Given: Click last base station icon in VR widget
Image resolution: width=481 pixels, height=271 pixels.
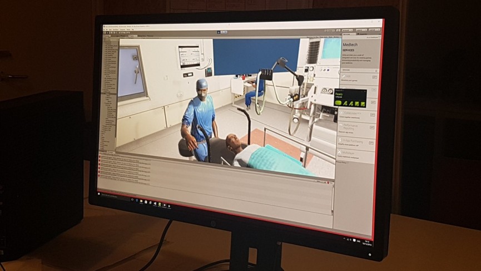Looking at the screenshot, I should (363, 104).
